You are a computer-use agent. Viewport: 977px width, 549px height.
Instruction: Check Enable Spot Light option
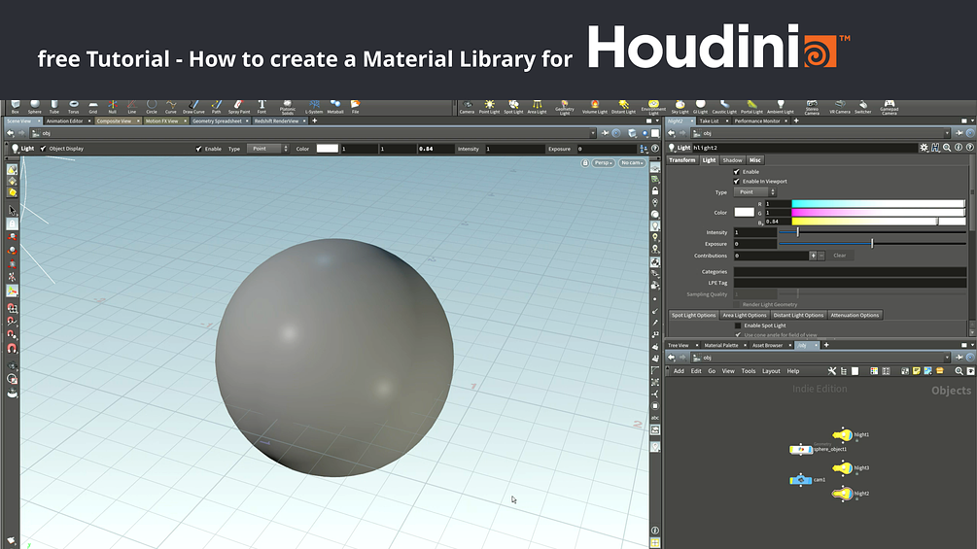(738, 326)
